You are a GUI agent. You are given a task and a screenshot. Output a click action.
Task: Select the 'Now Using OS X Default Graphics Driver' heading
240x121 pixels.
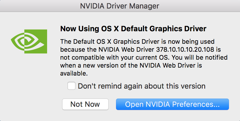[x=133, y=29]
